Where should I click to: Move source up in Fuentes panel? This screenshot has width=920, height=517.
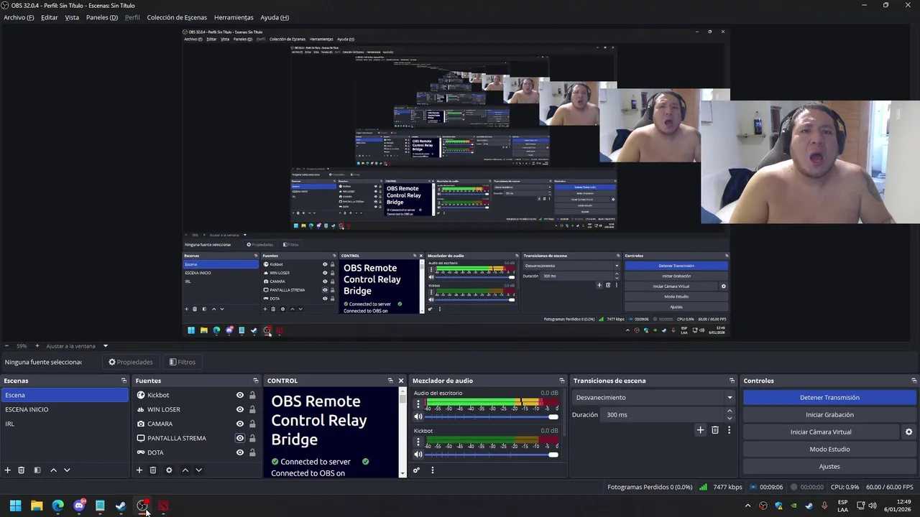point(185,470)
